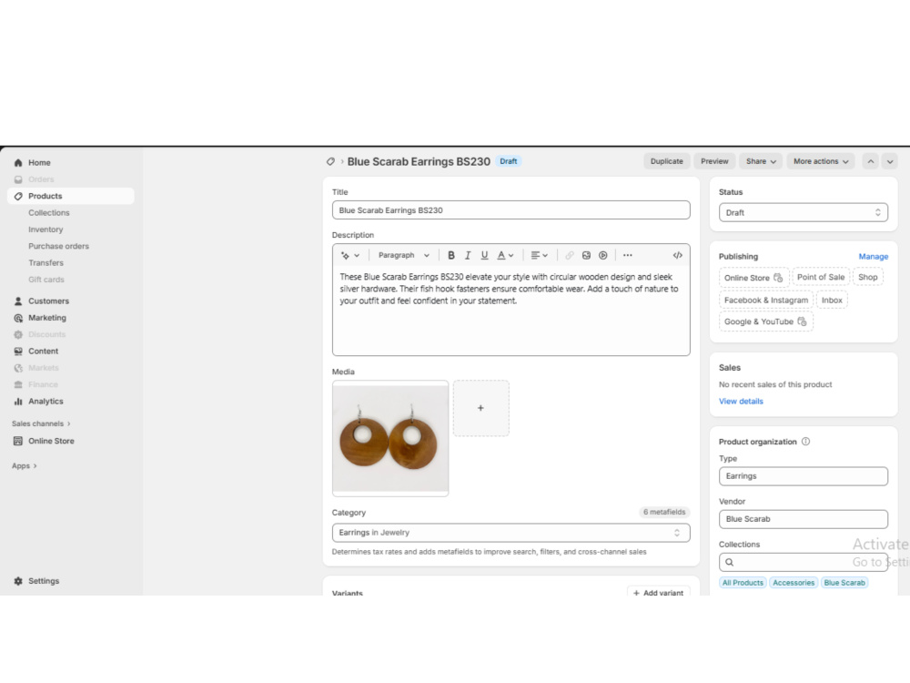Click the Content icon in sidebar

[18, 352]
